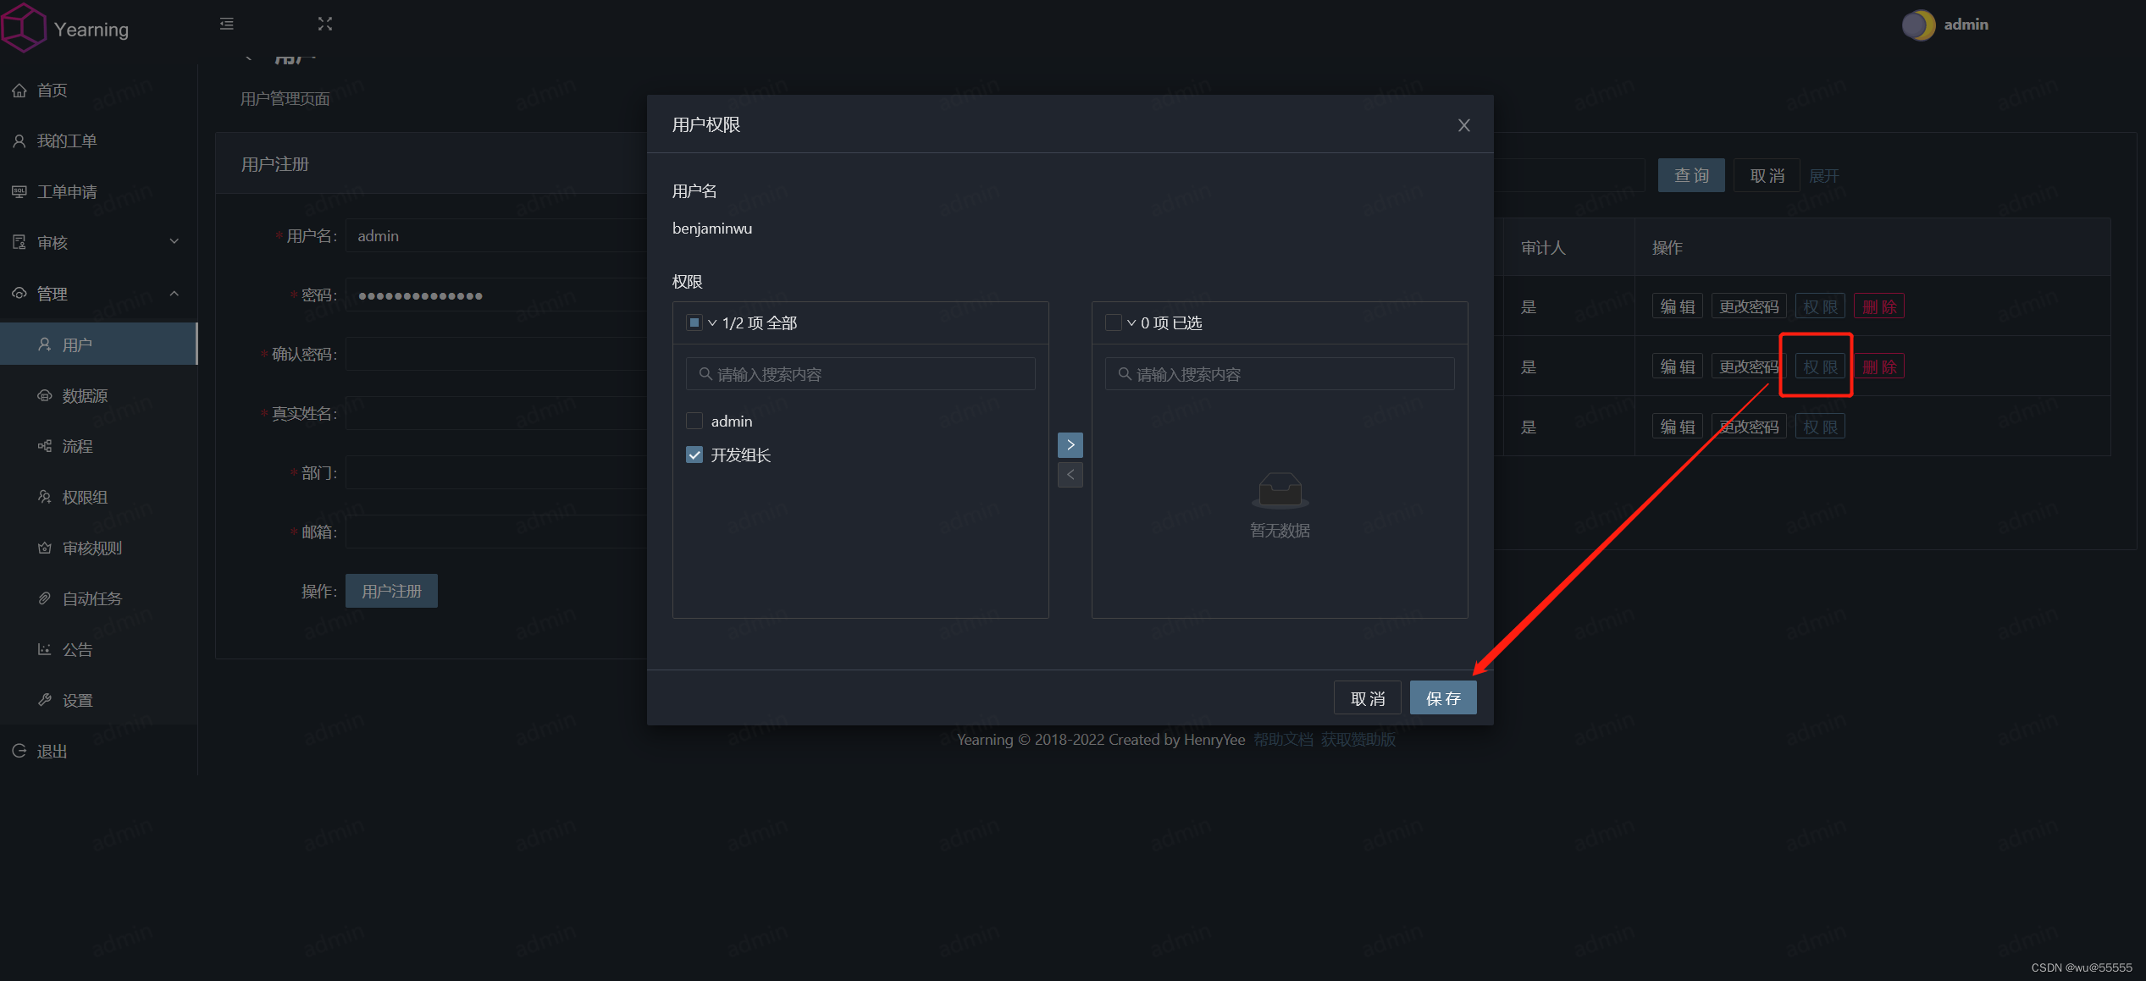
Task: Click the admin avatar icon
Action: [1917, 25]
